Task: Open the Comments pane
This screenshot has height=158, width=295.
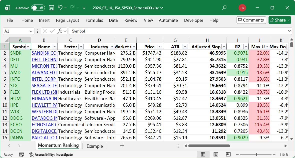Action: [251, 20]
